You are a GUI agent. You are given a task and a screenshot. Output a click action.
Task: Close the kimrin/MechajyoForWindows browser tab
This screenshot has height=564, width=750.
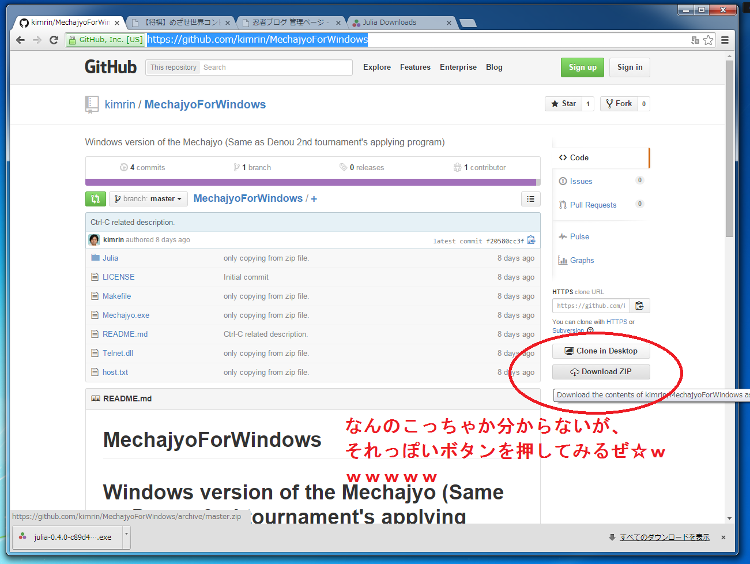pyautogui.click(x=117, y=23)
